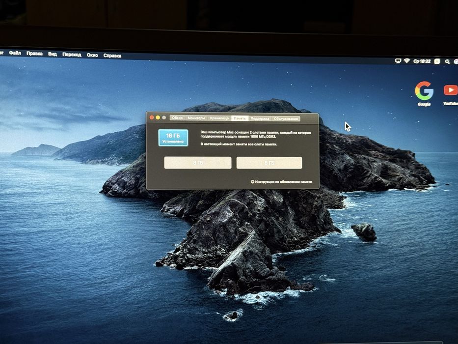Select the second 8 ГБ memory slot
The width and height of the screenshot is (458, 344).
pos(269,163)
